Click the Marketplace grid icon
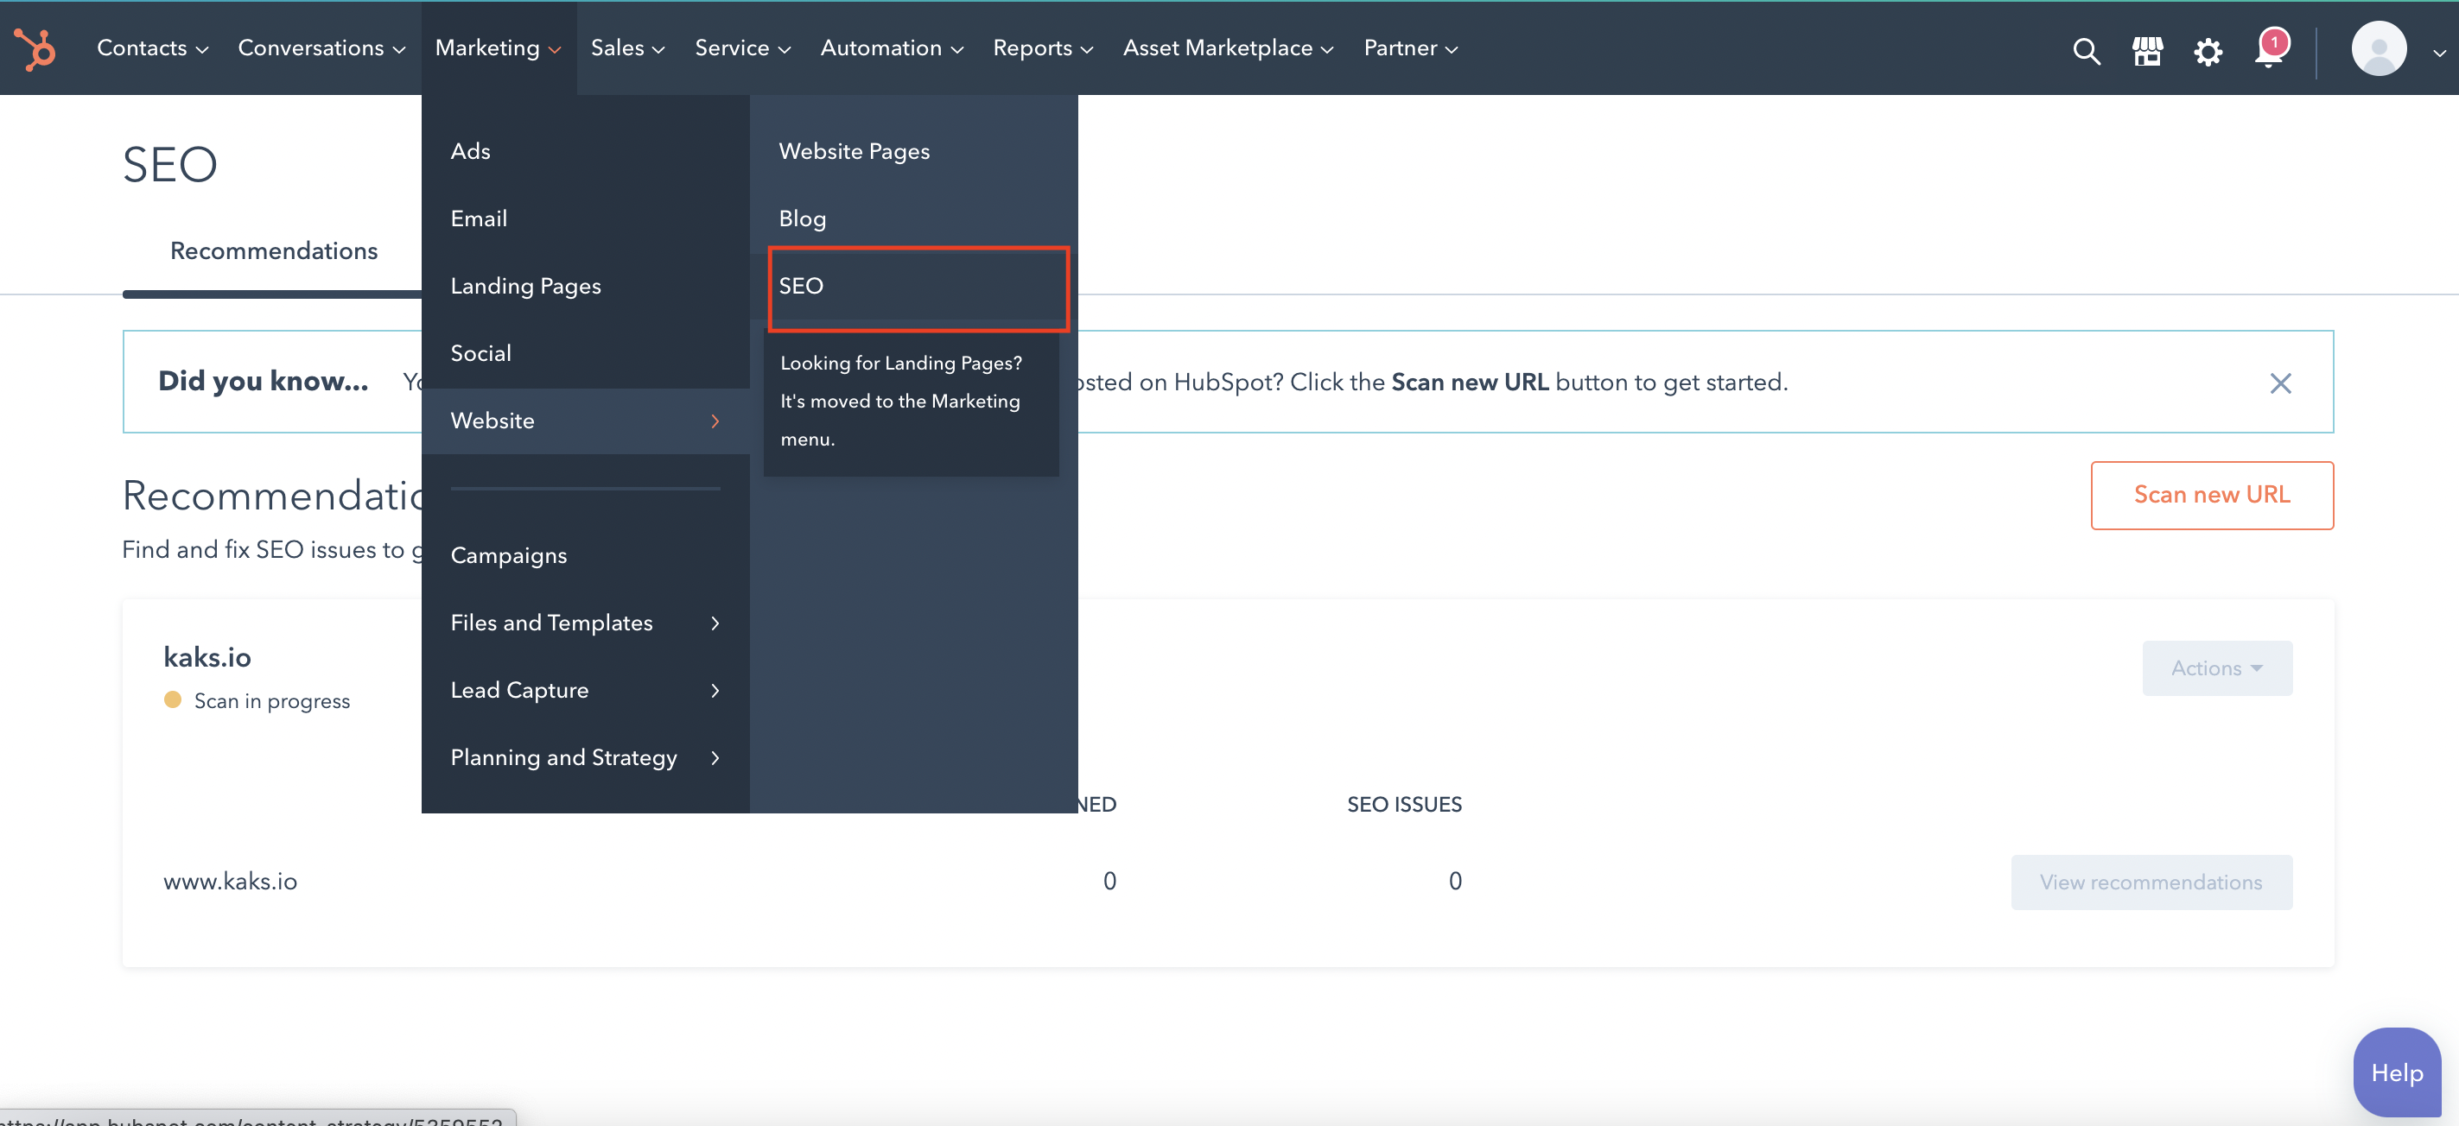This screenshot has width=2459, height=1126. pos(2147,47)
